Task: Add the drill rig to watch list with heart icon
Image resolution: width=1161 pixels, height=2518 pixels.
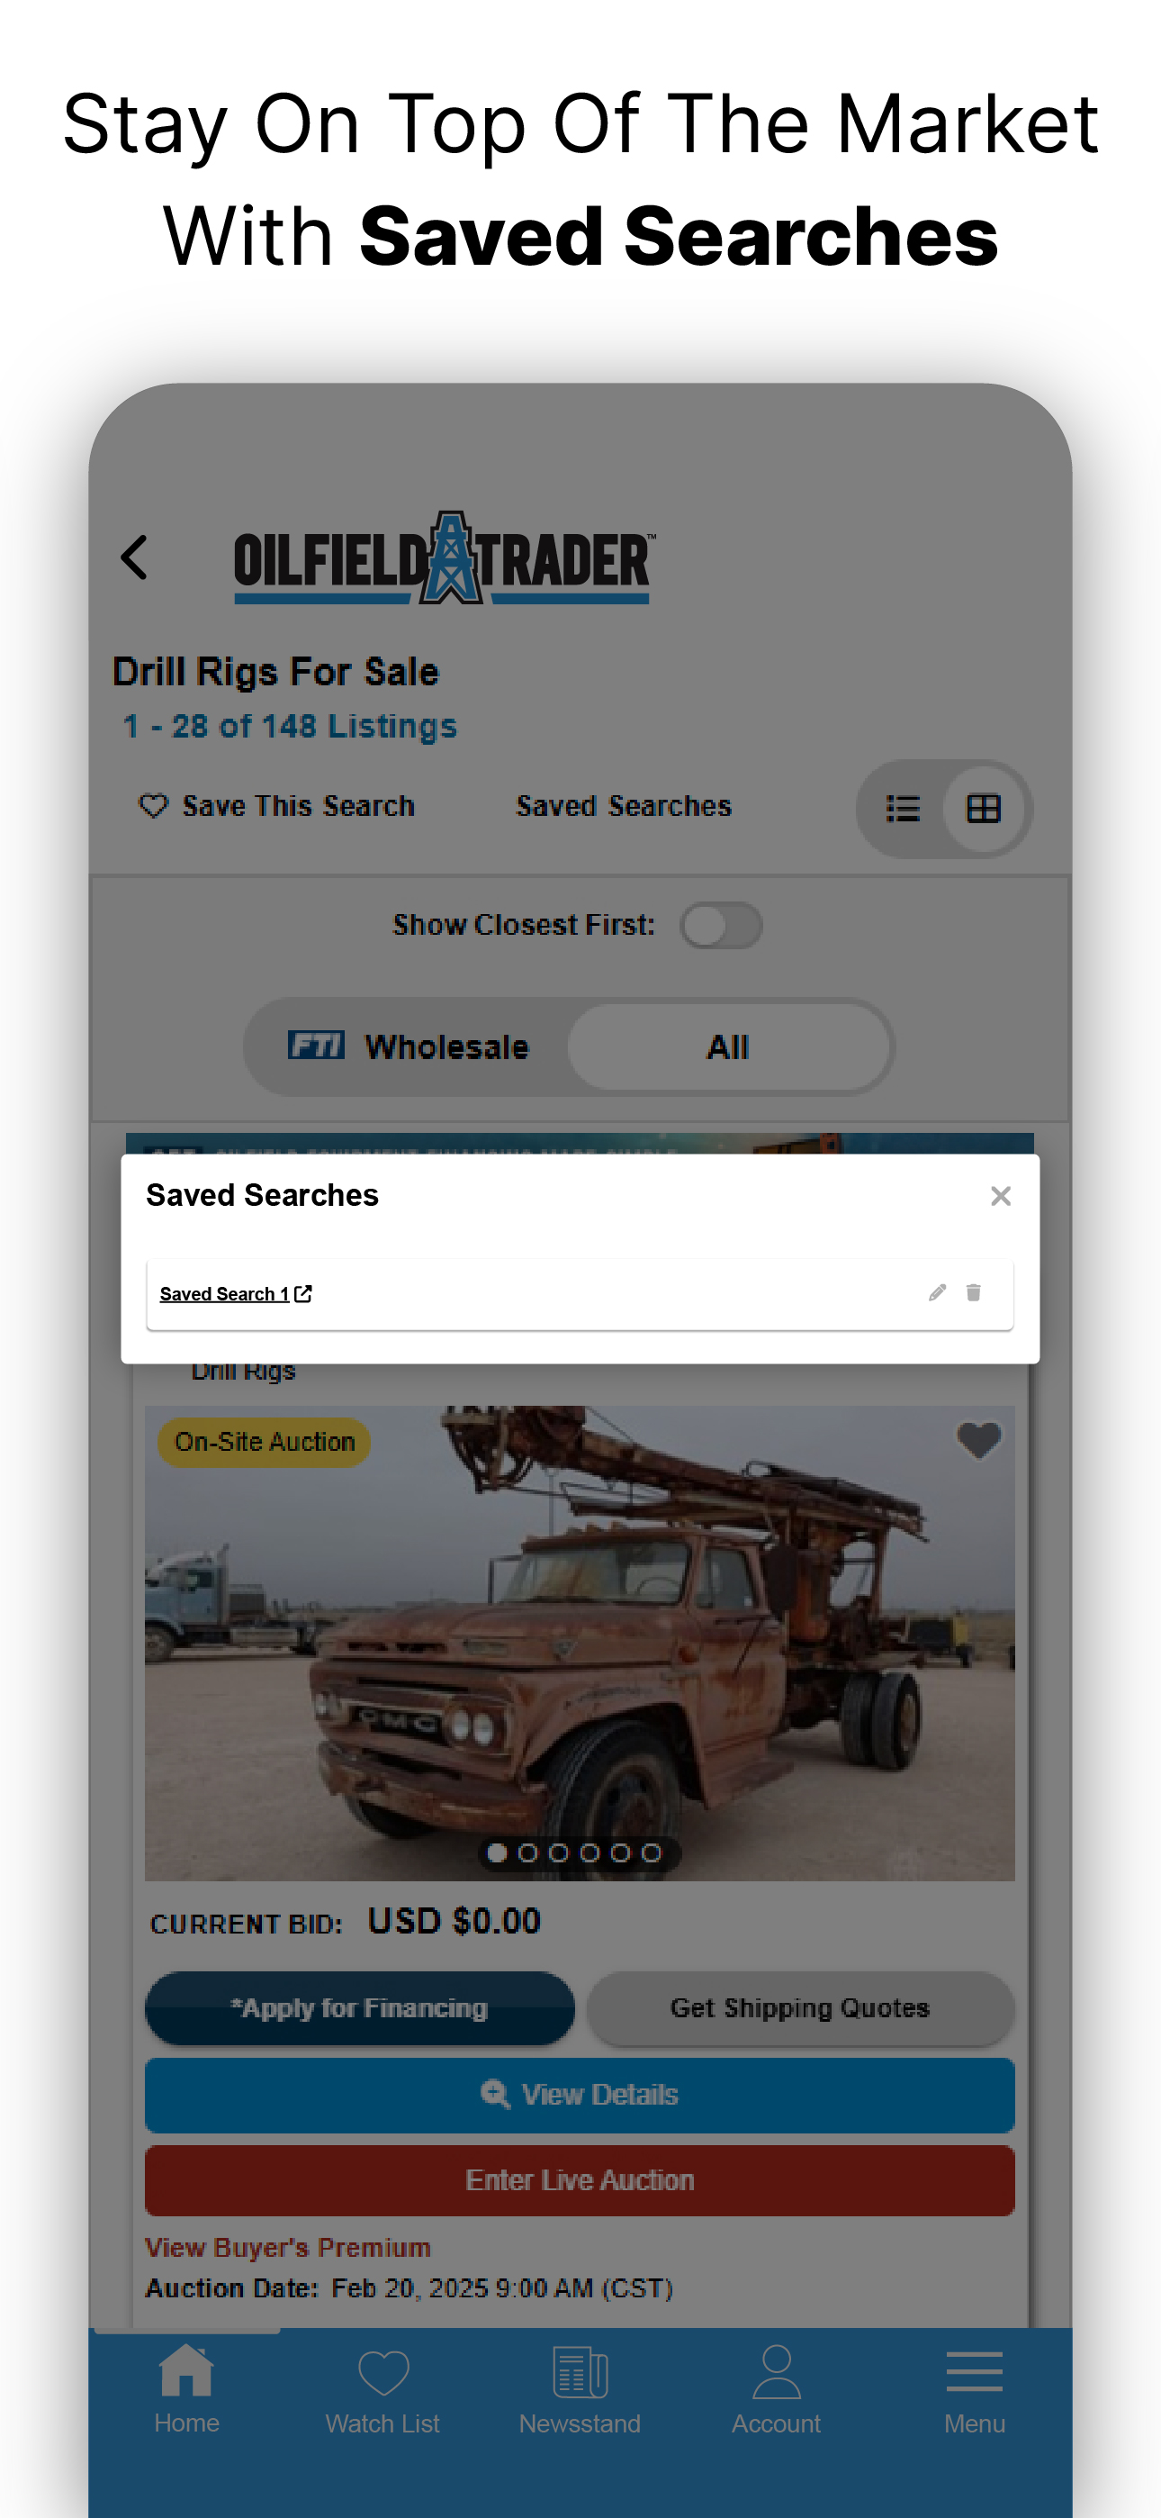Action: tap(979, 1440)
